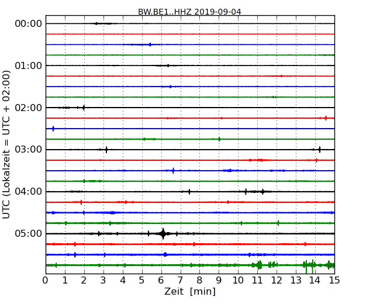
Task: Click the x-axis tick label 10
Action: click(x=238, y=281)
